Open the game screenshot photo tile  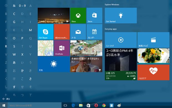(x=86, y=48)
